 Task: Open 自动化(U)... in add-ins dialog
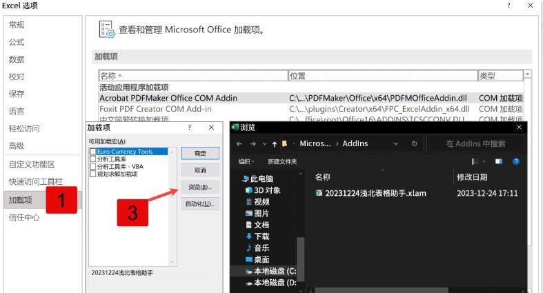(200, 204)
